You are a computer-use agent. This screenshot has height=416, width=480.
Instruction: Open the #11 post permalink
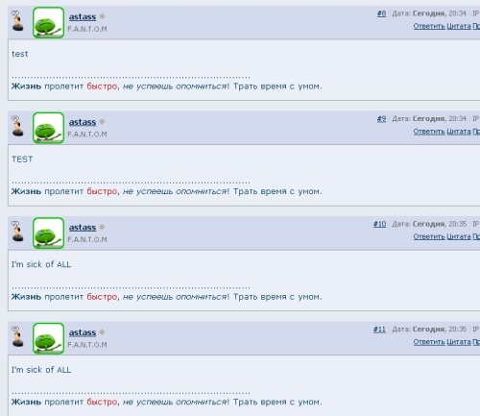click(x=379, y=330)
